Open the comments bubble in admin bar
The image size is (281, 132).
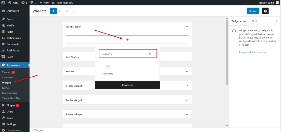click(33, 3)
